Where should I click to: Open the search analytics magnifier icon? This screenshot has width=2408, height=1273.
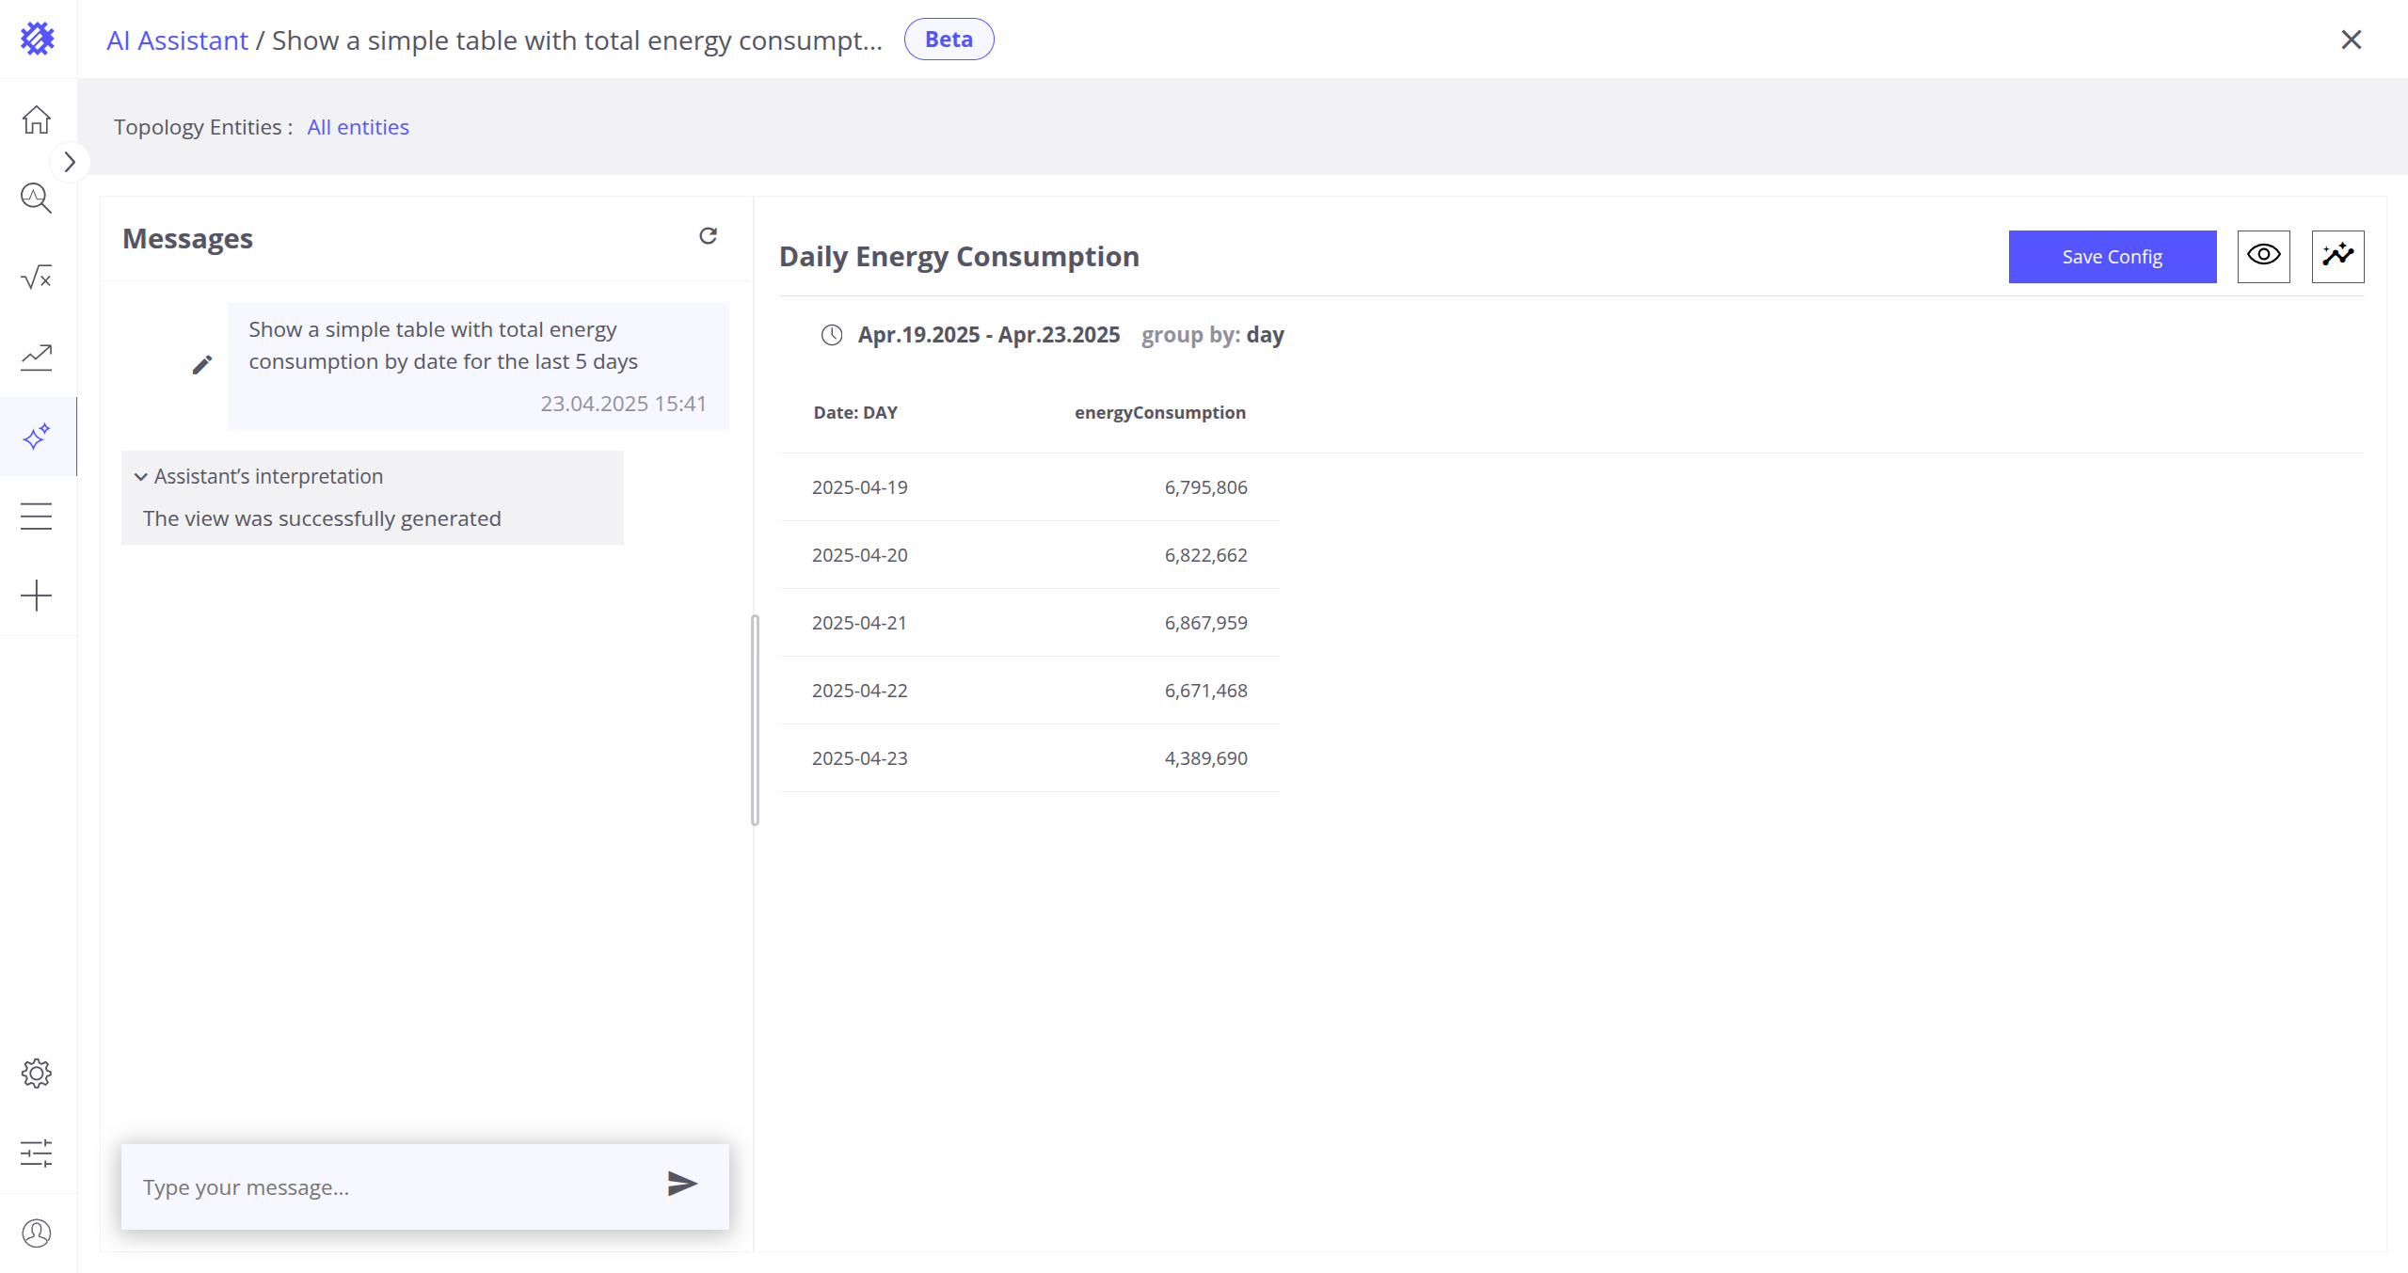pyautogui.click(x=37, y=199)
